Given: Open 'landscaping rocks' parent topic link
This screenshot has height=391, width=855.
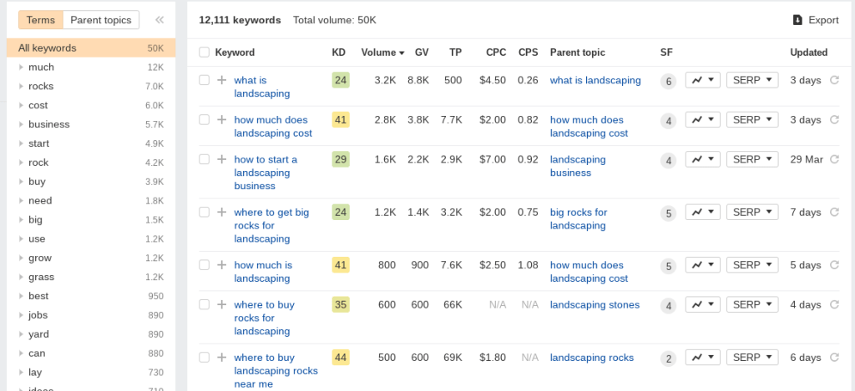Looking at the screenshot, I should point(592,358).
